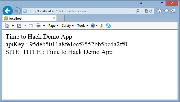Click the first 'Time to Hack Demo App' heading

39,37
